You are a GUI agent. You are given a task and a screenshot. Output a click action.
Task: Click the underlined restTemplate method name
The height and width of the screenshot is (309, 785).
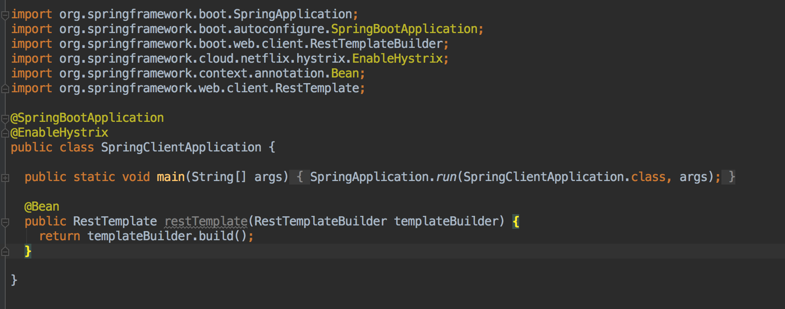[206, 222]
